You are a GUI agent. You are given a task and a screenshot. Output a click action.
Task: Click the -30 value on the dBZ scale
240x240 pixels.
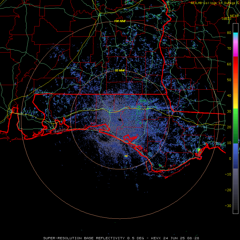click(x=228, y=206)
